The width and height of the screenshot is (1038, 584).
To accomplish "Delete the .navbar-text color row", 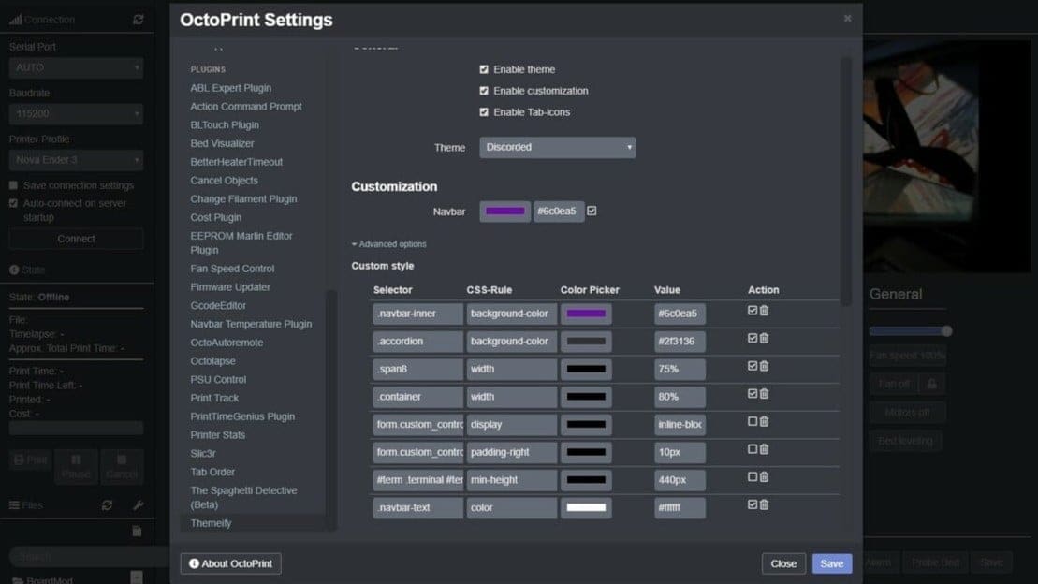I will (764, 505).
